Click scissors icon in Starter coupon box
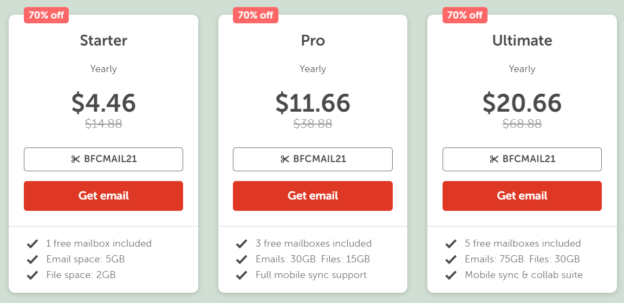 coord(76,159)
